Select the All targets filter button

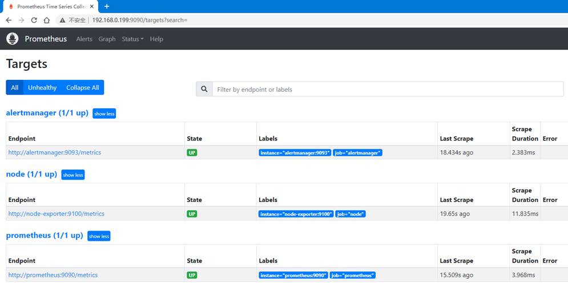point(14,87)
